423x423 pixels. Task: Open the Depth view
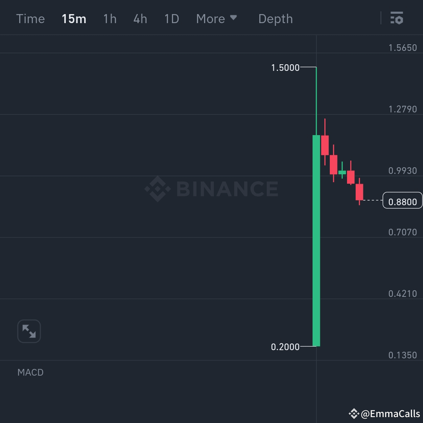275,18
